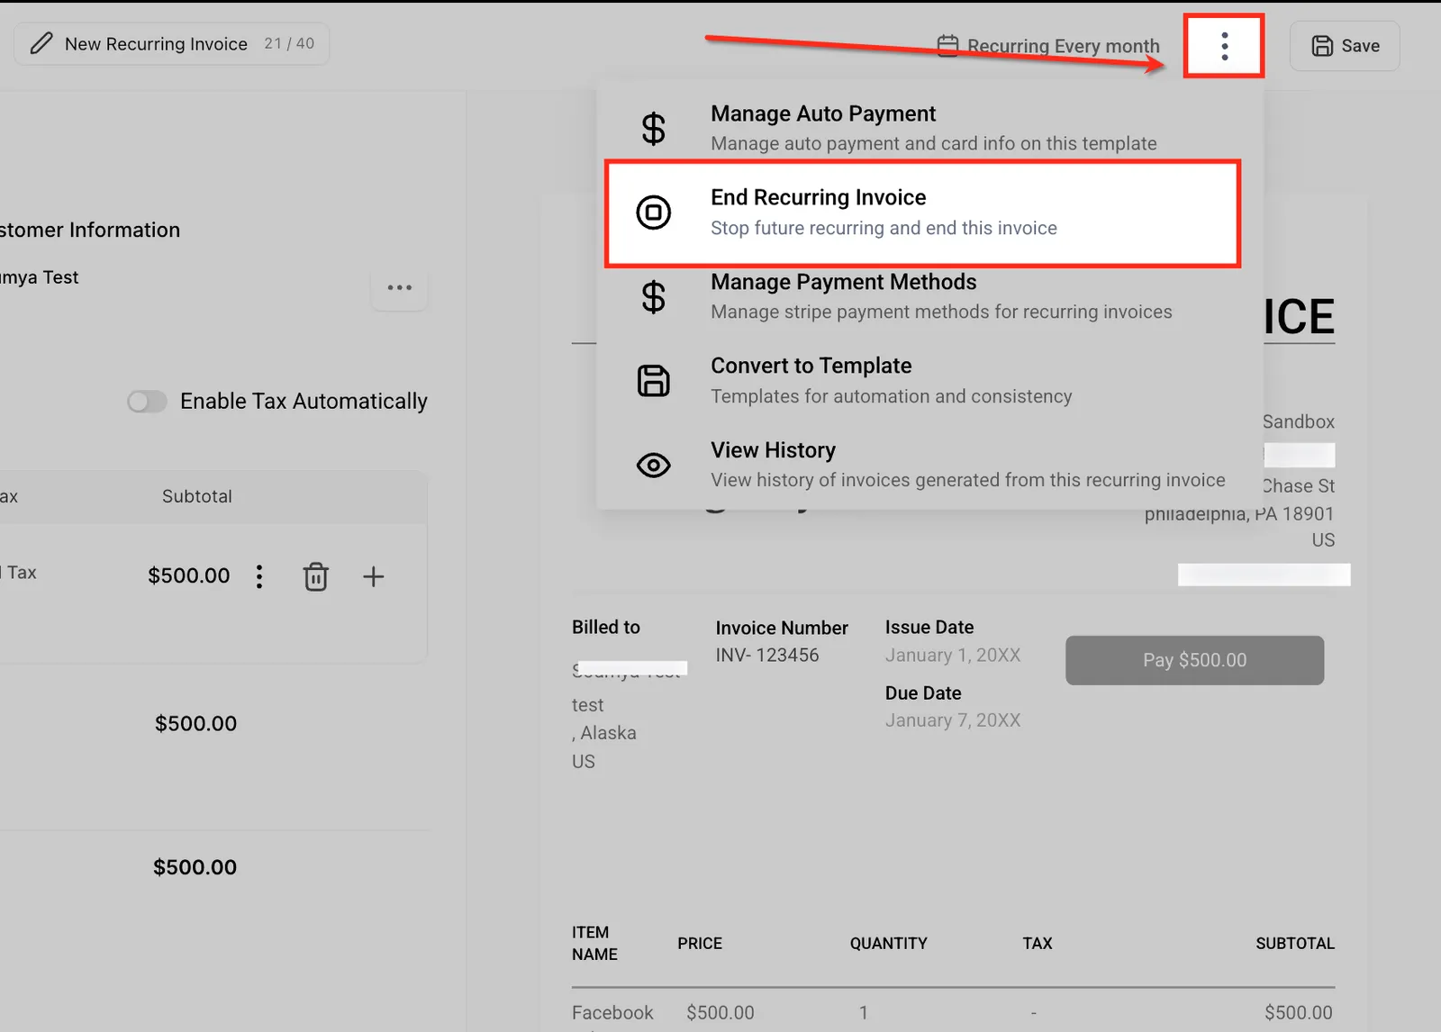The width and height of the screenshot is (1441, 1032).
Task: Select Manage Auto Payment menu entry
Action: 929,128
